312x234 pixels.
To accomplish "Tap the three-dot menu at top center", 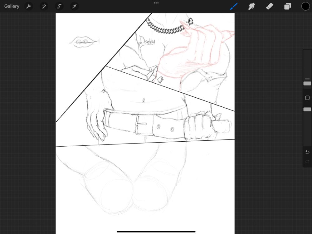I will coord(156,3).
